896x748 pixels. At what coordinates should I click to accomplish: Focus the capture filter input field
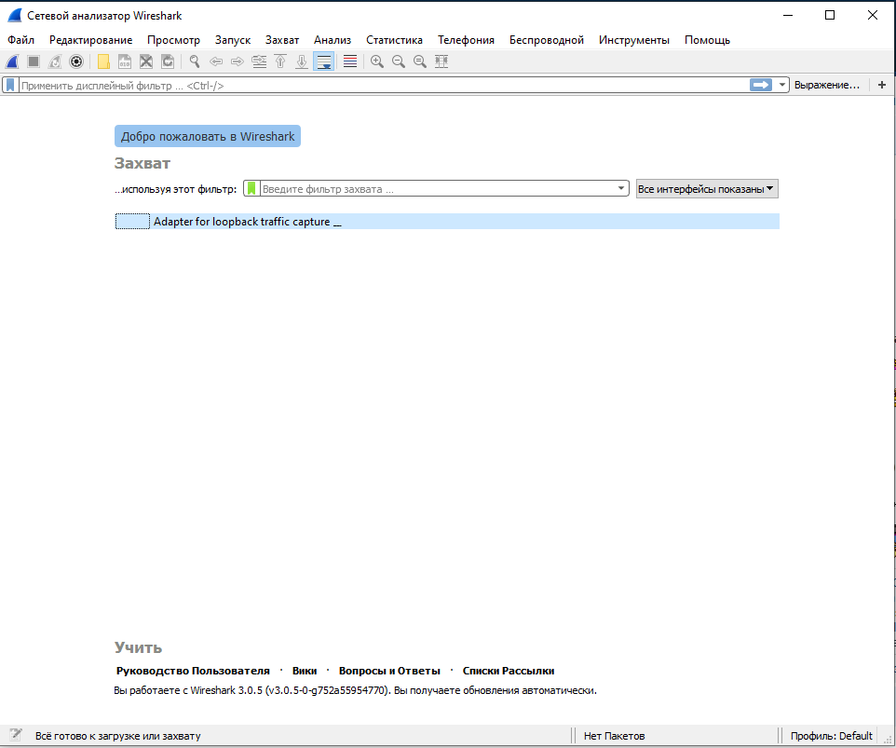[x=438, y=188]
